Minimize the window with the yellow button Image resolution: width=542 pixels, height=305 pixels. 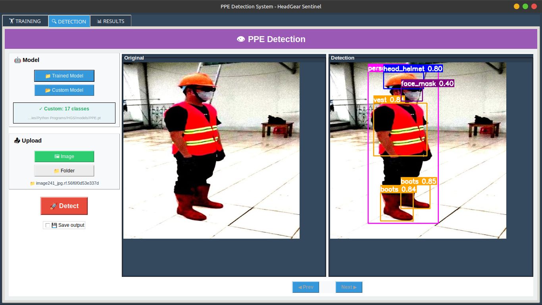tap(516, 6)
